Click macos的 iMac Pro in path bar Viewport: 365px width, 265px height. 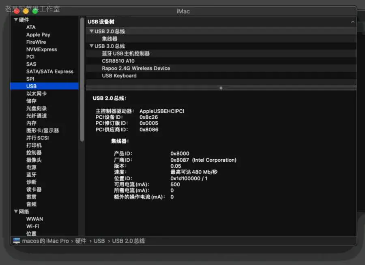45,241
